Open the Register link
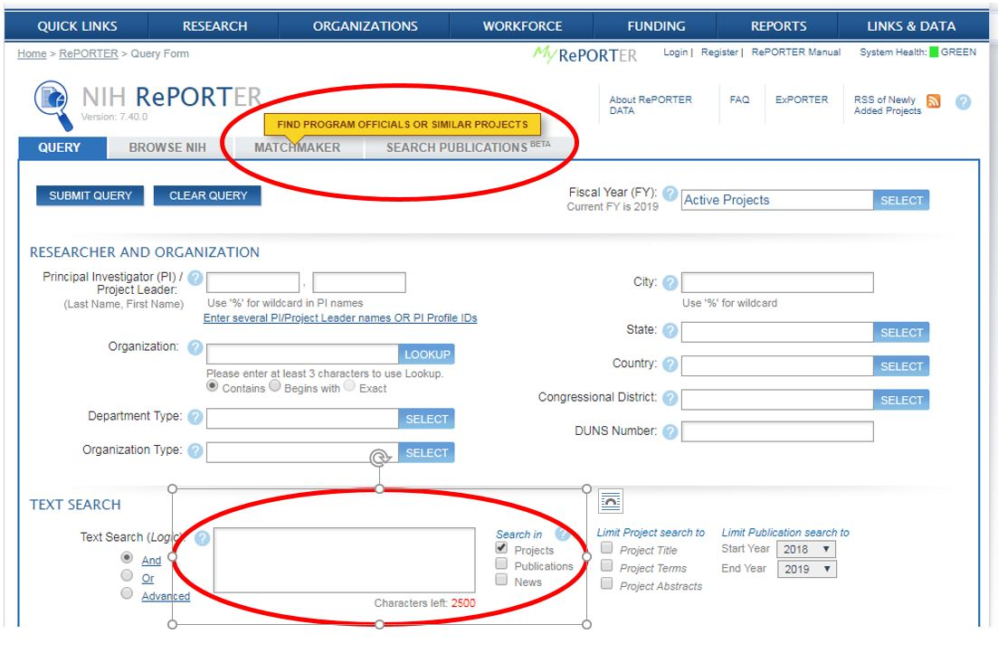Screen dimensions: 998x653 point(719,52)
